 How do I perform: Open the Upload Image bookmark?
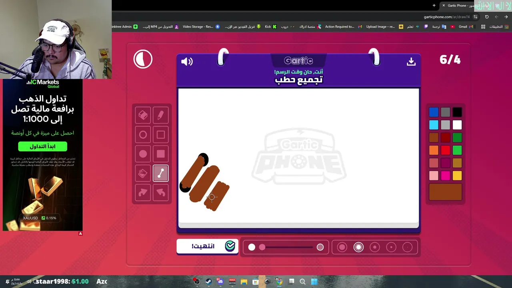tap(384, 27)
